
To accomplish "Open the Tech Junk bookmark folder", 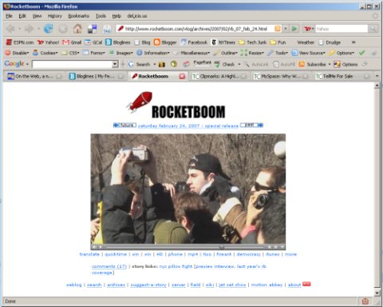I will 253,42.
